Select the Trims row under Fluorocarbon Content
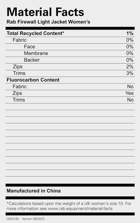140x223 pixels. [x=70, y=100]
